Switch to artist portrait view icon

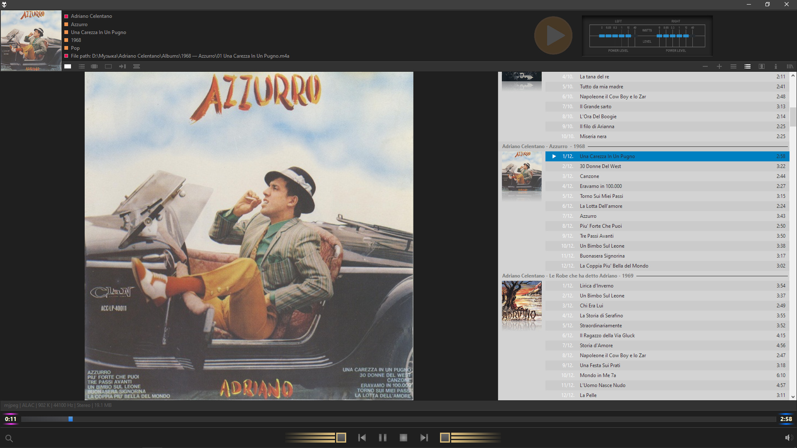pyautogui.click(x=762, y=66)
